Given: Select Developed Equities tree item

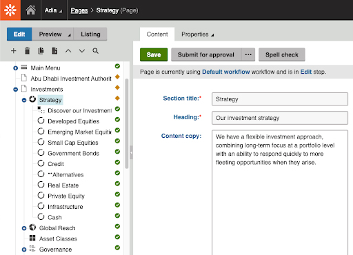Looking at the screenshot, I should (73, 121).
